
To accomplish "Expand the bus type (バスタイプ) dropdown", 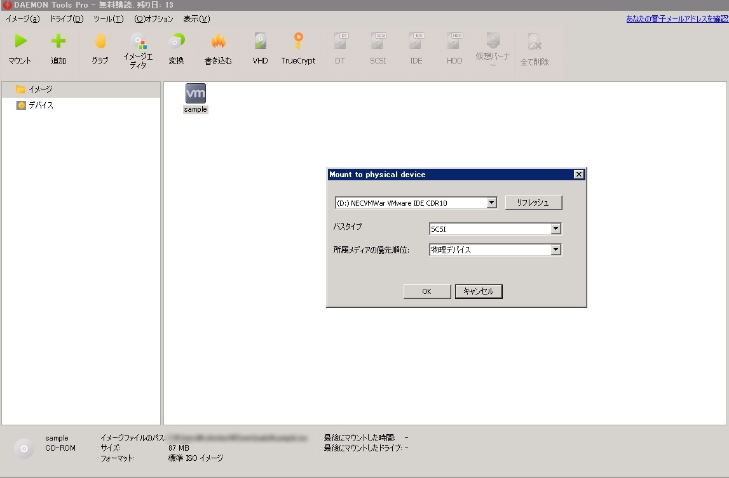I will tap(555, 229).
